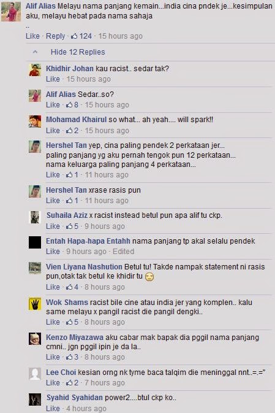Open Wok Shams's yellow hand profile picture
Image resolution: width=275 pixels, height=413 pixels.
pyautogui.click(x=35, y=304)
